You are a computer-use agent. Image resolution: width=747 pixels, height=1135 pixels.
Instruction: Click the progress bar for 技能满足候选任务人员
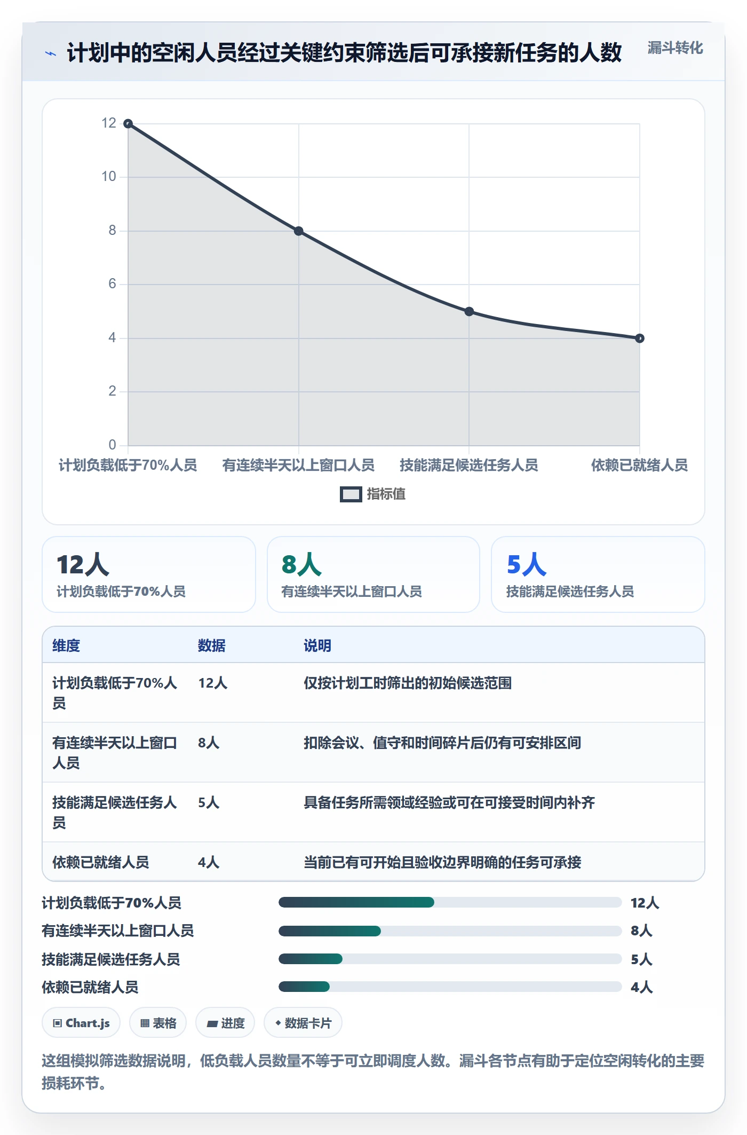[x=450, y=959]
